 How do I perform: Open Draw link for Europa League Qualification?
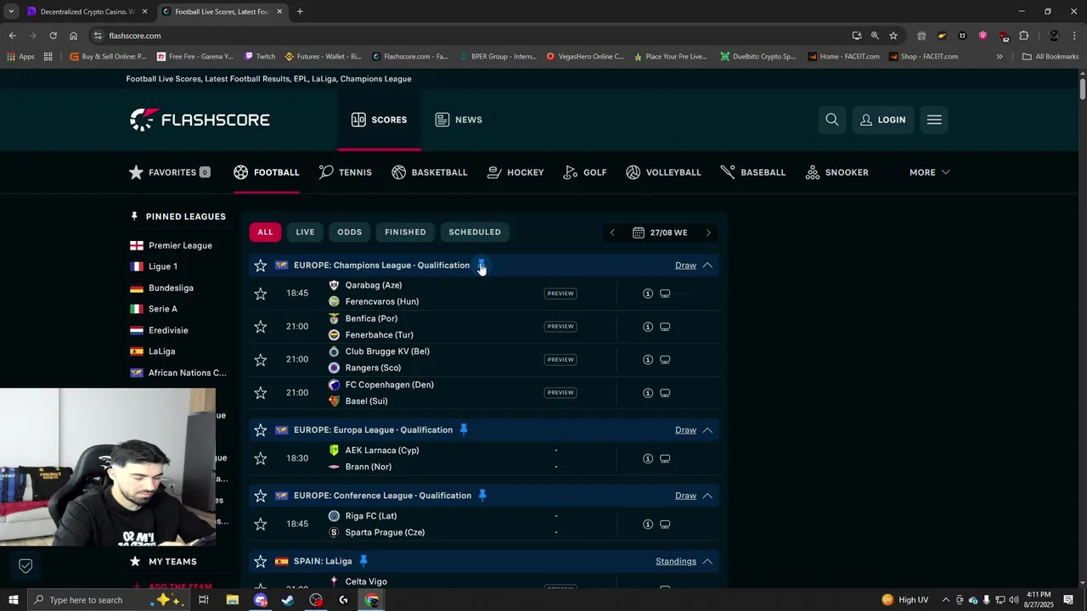[685, 430]
